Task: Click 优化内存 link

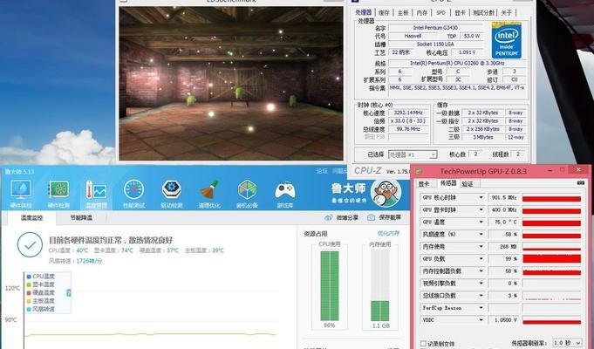Action: tap(388, 234)
